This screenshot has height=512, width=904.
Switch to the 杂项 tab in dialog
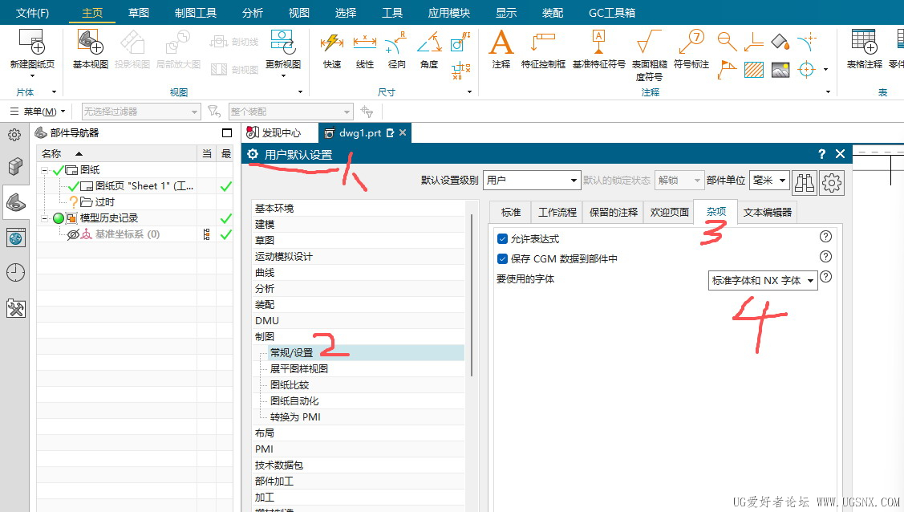[x=715, y=212]
